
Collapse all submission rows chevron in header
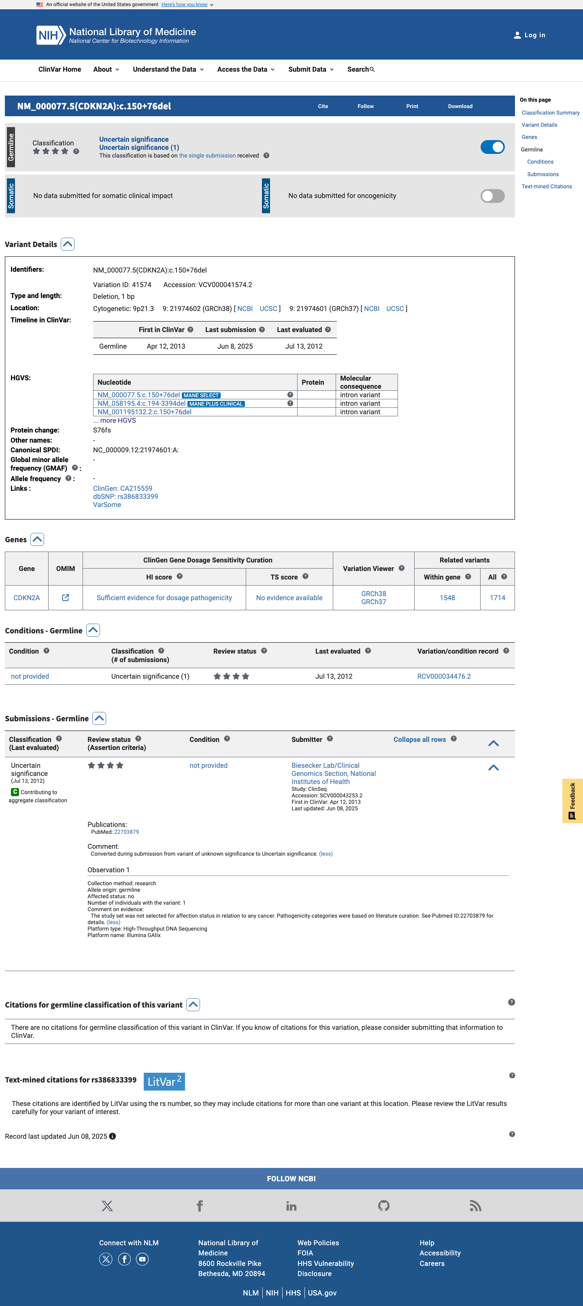pyautogui.click(x=493, y=744)
